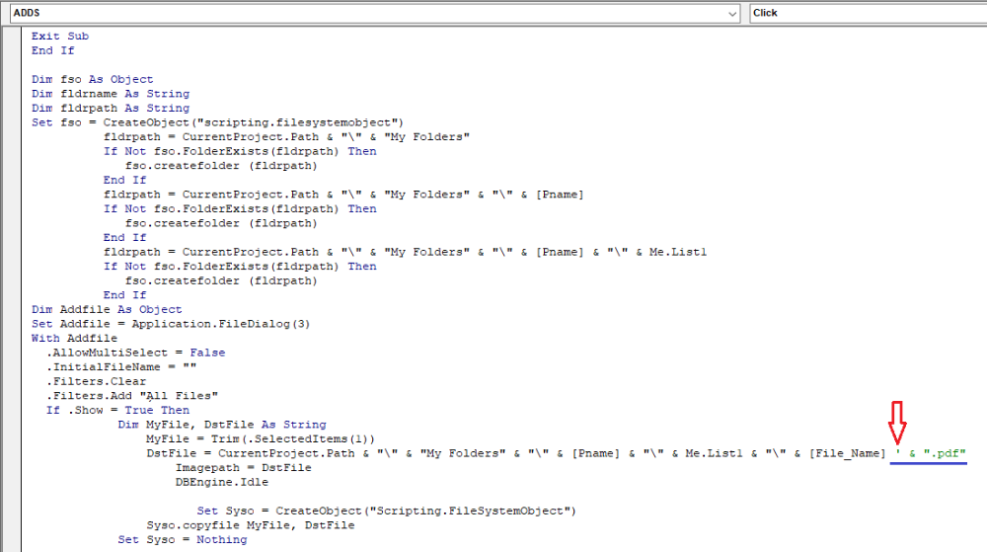Click the 'Dim fldrname As String' line
This screenshot has width=987, height=552.
pos(111,94)
